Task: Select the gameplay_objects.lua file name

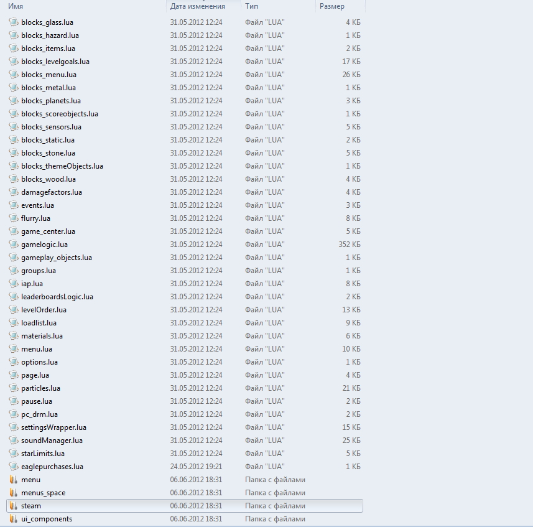Action: click(57, 258)
